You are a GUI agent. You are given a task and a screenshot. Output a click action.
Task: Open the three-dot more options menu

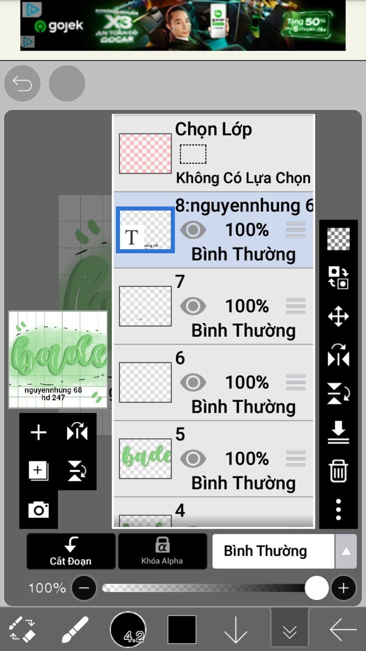coord(338,509)
